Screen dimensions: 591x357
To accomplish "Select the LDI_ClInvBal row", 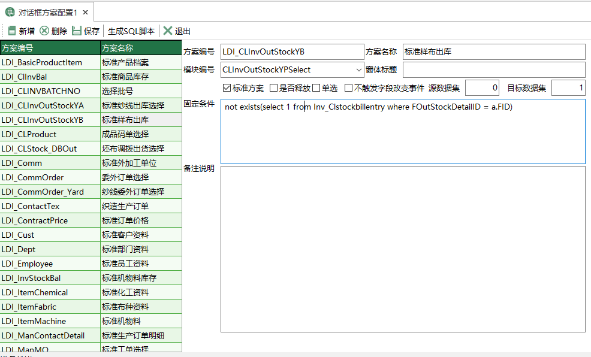I will coord(91,77).
